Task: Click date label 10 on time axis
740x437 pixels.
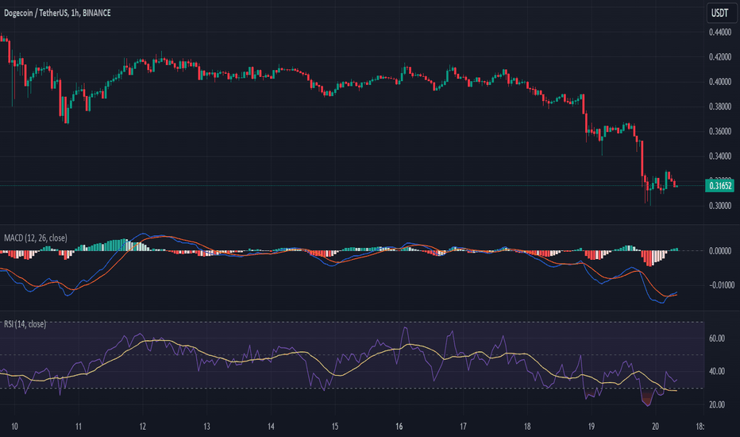Action: 14,427
